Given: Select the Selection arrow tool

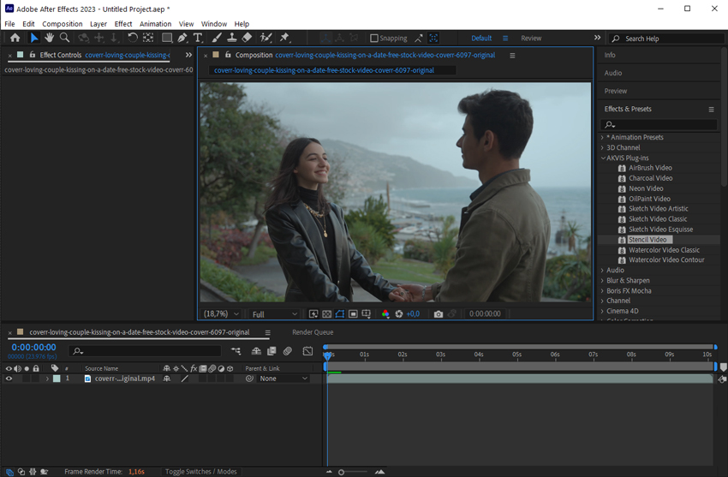Looking at the screenshot, I should pyautogui.click(x=34, y=38).
